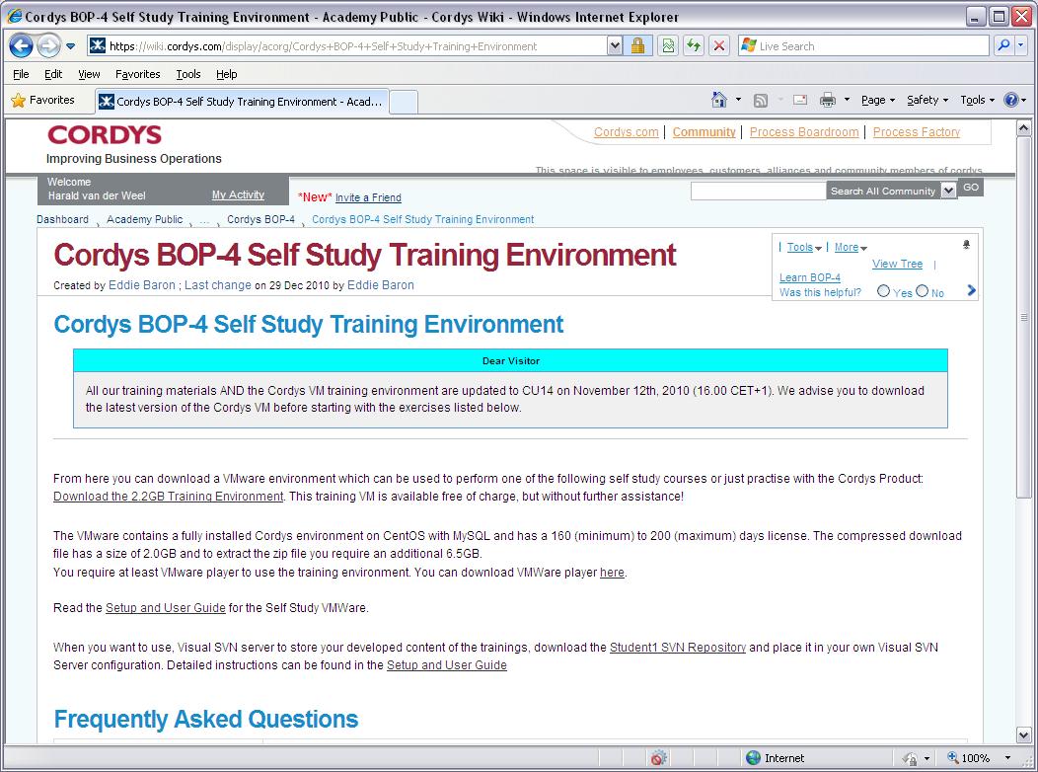This screenshot has height=772, width=1038.
Task: Open the Cordys.com link
Action: pos(627,131)
